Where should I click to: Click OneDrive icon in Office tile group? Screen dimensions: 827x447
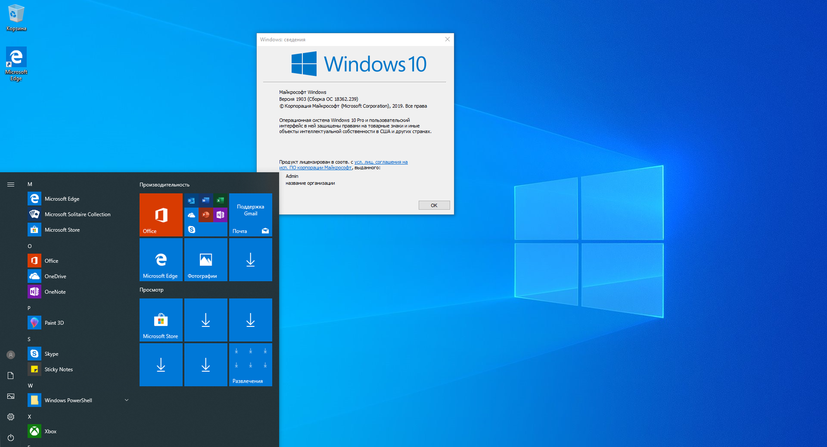coord(191,215)
